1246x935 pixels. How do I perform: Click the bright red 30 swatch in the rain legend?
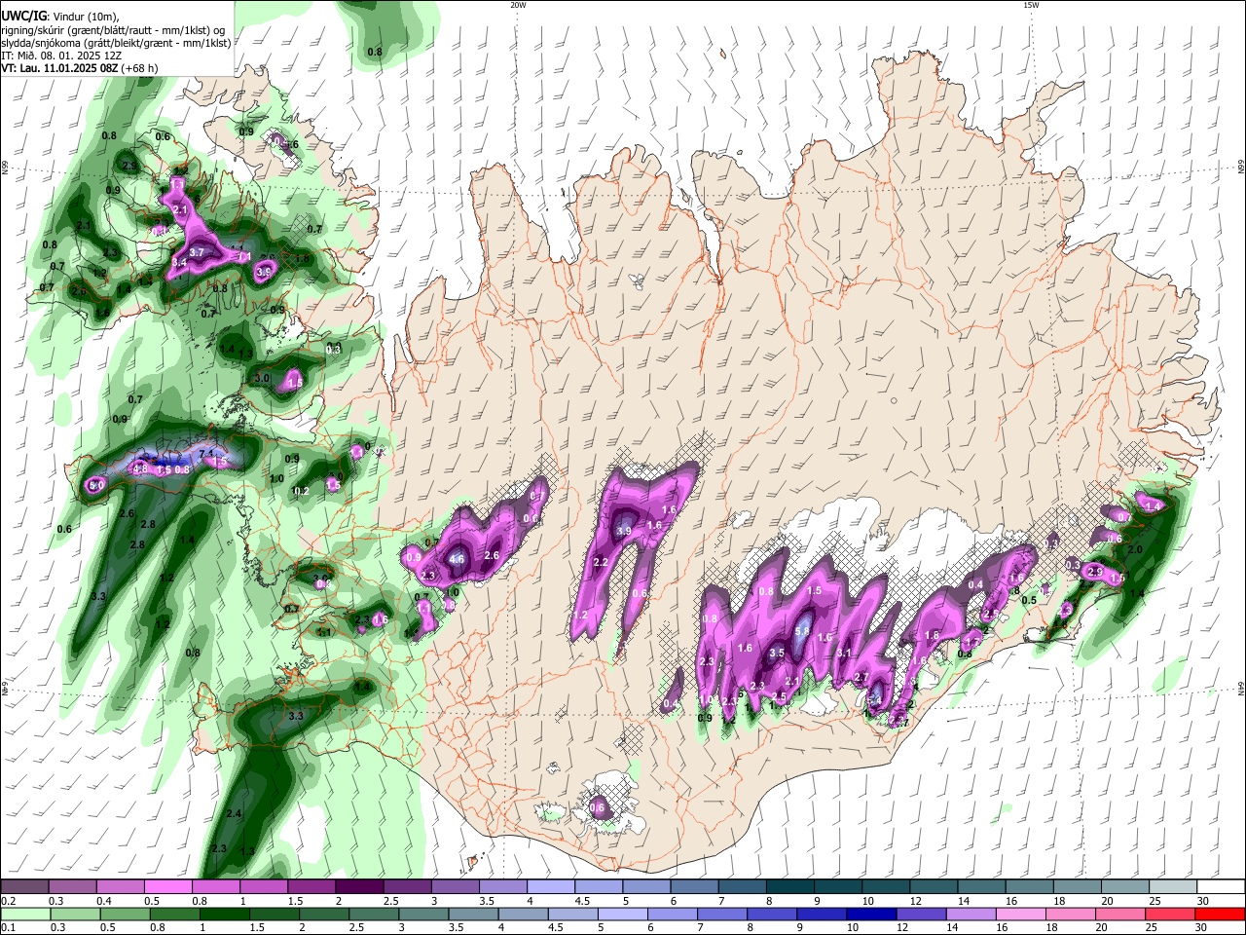[x=1220, y=915]
